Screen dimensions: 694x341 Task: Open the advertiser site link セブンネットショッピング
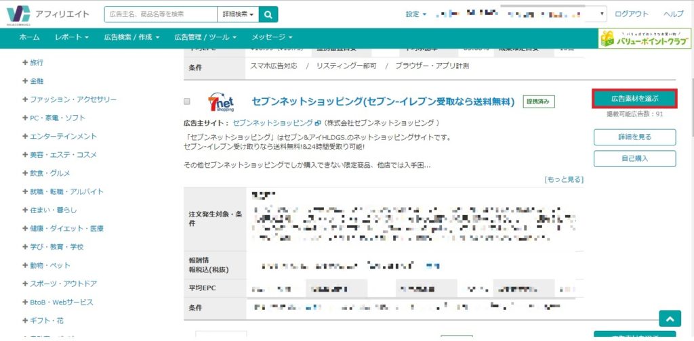[x=272, y=122]
